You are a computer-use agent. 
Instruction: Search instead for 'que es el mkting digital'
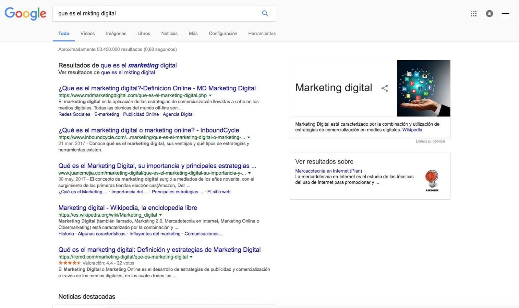point(128,73)
